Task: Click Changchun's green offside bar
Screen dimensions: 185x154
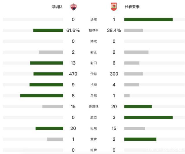Action: click(x=148, y=117)
